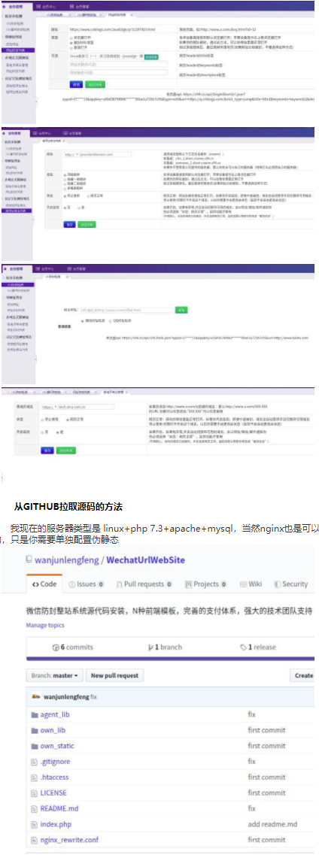
Task: Open the agent_lib folder
Action: 55,714
